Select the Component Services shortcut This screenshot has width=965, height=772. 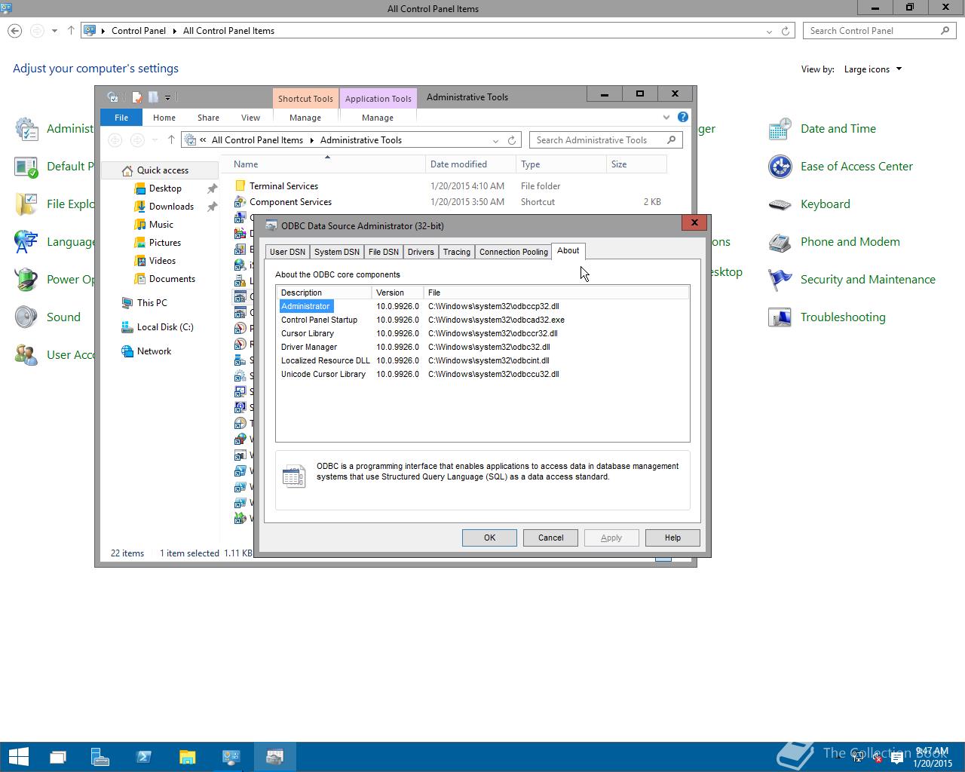[x=290, y=202]
